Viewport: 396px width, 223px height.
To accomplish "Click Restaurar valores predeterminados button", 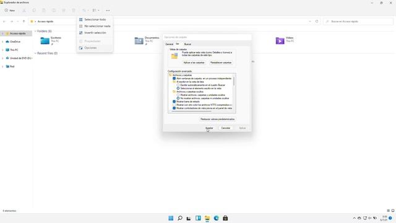I will pos(217,119).
